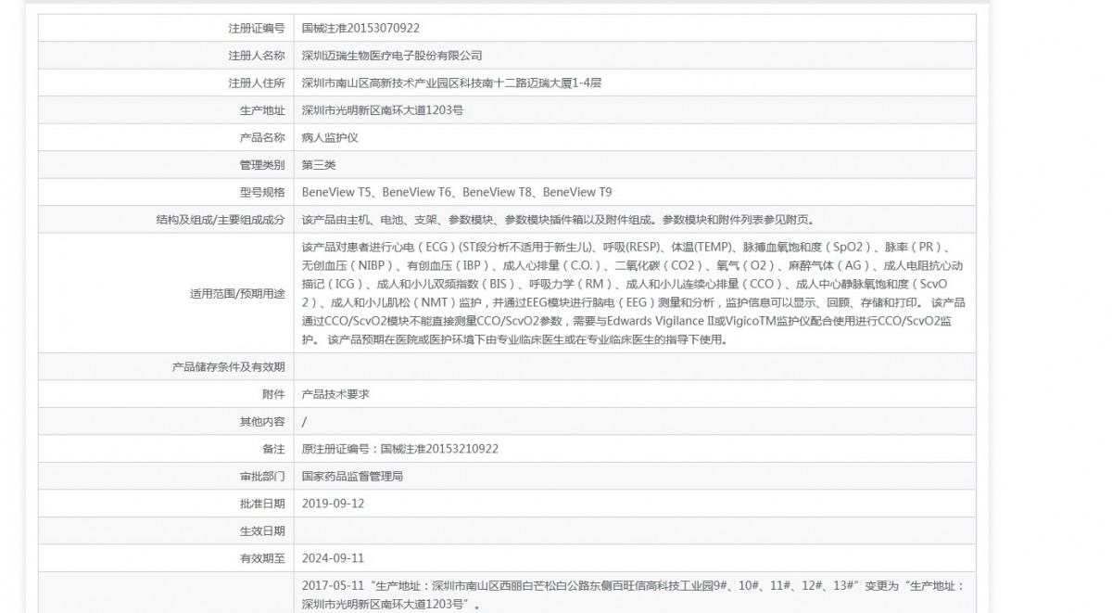Screen dimensions: 1112x613
Task: Click the 备注 label
Action: [x=273, y=449]
